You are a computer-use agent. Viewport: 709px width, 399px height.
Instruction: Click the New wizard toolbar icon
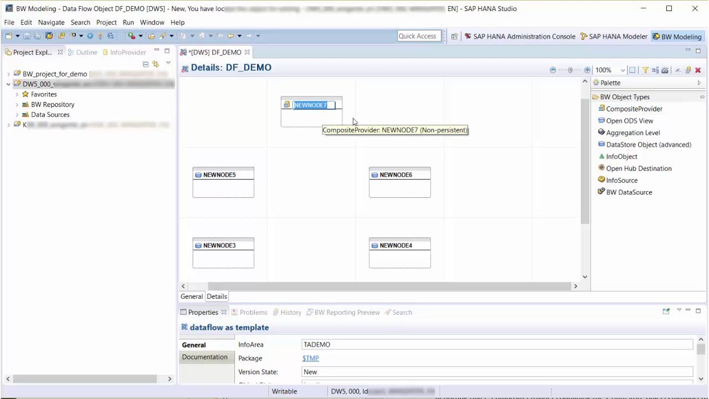[8, 36]
